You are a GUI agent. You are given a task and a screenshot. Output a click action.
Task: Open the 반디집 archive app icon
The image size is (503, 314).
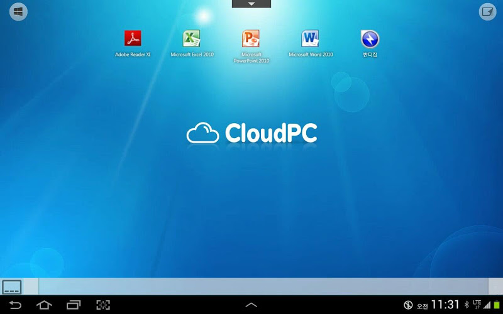coord(370,43)
